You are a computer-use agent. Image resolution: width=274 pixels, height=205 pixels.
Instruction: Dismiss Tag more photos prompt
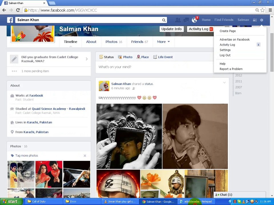pos(85,156)
